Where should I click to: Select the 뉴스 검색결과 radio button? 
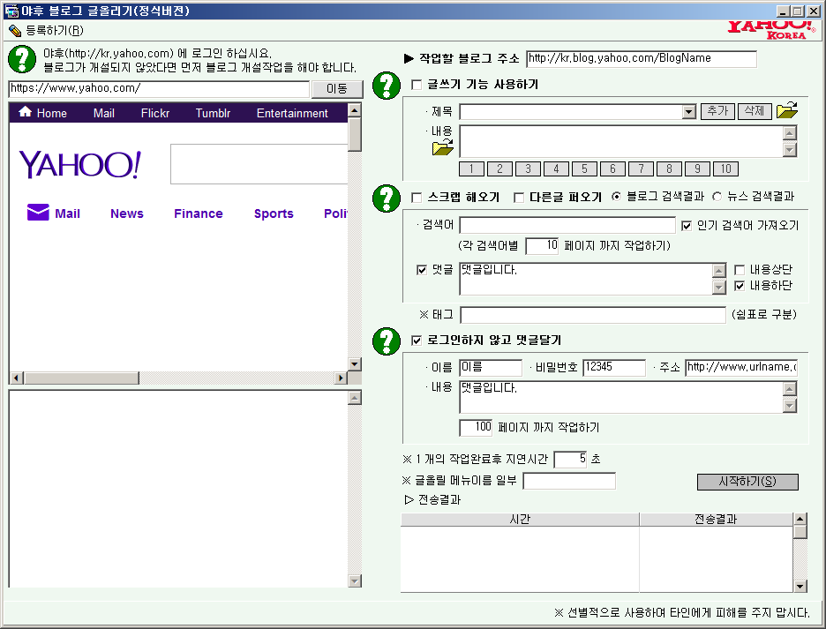(x=717, y=197)
